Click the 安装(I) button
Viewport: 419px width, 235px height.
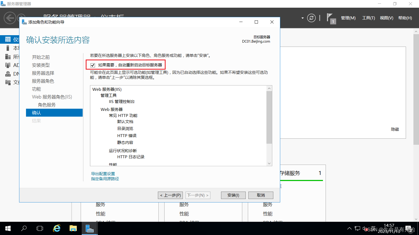[233, 195]
